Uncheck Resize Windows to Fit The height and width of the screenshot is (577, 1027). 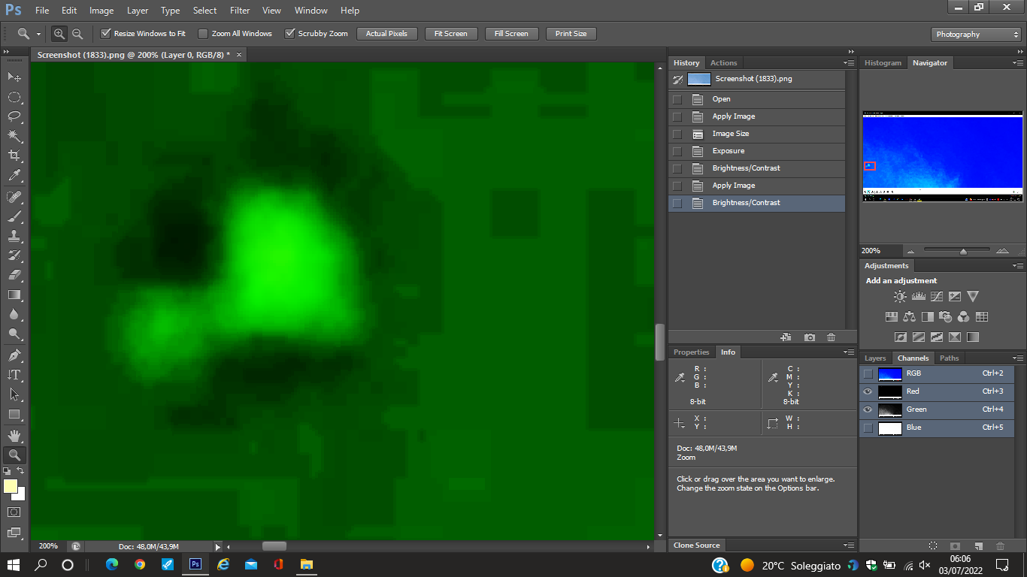106,34
